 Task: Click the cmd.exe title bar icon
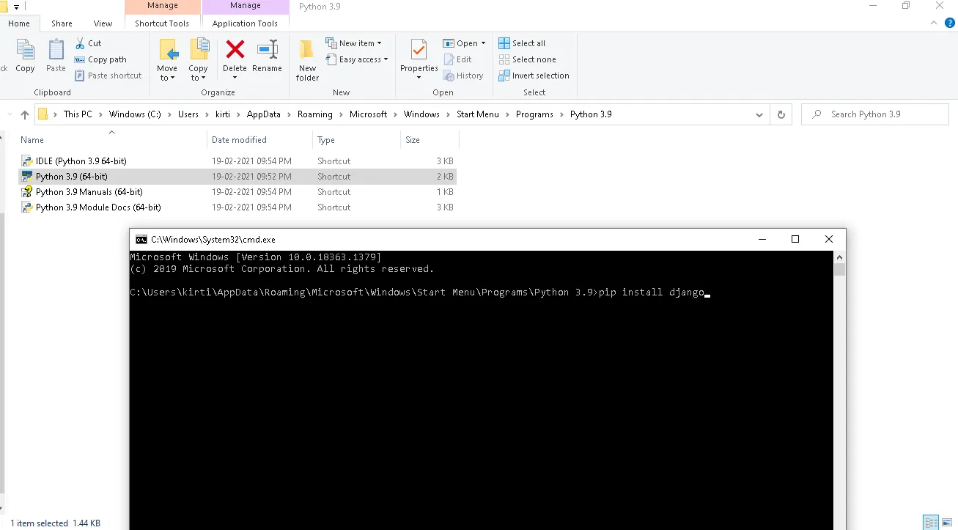point(141,239)
